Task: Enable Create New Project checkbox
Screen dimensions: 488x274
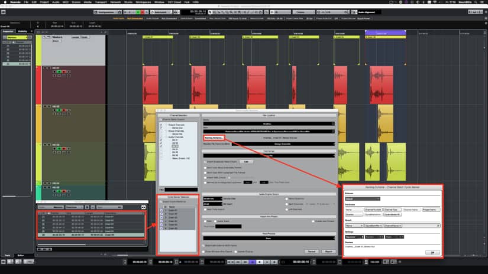Action: coord(313,221)
